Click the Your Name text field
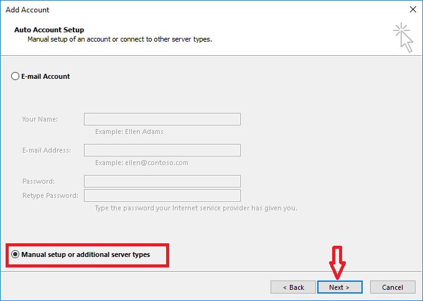The height and width of the screenshot is (301, 423). [x=162, y=119]
